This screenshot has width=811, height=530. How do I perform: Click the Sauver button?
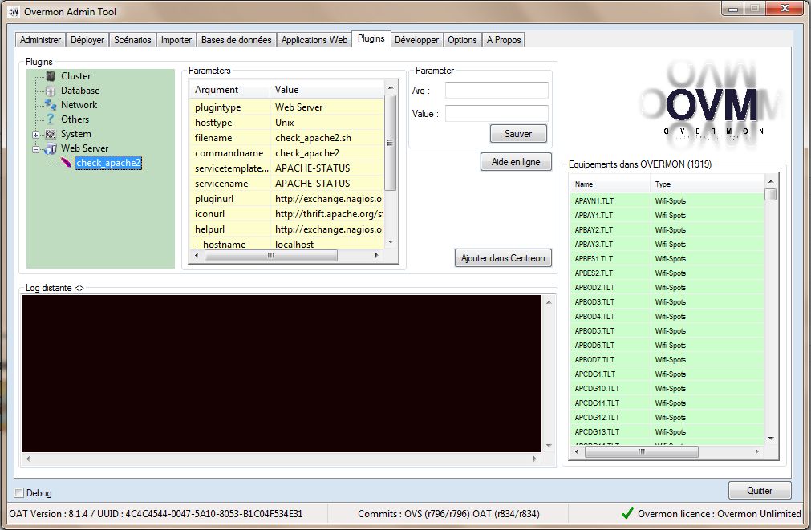pyautogui.click(x=518, y=134)
